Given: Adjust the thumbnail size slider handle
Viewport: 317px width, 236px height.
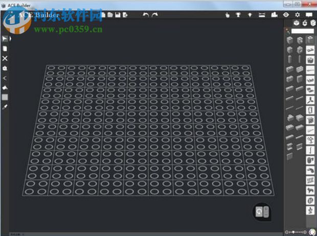Looking at the screenshot, I should coord(293,232).
